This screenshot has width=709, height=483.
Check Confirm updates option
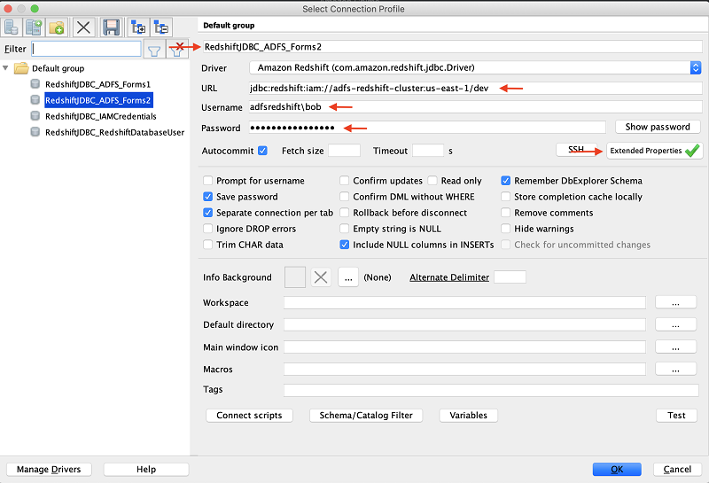(x=344, y=181)
